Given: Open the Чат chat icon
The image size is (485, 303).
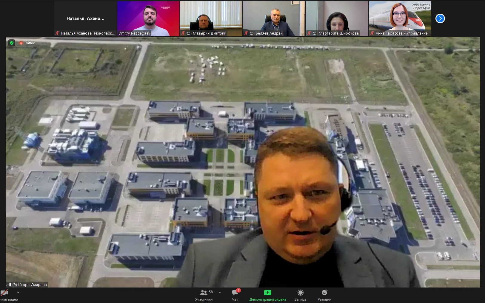Looking at the screenshot, I should (235, 293).
